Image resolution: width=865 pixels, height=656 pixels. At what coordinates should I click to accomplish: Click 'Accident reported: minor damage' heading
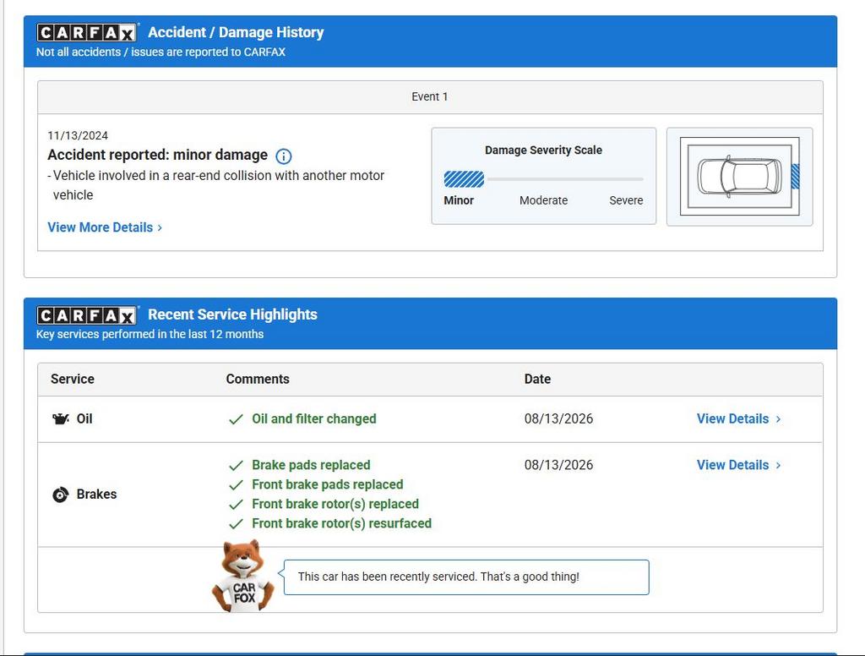pos(157,156)
